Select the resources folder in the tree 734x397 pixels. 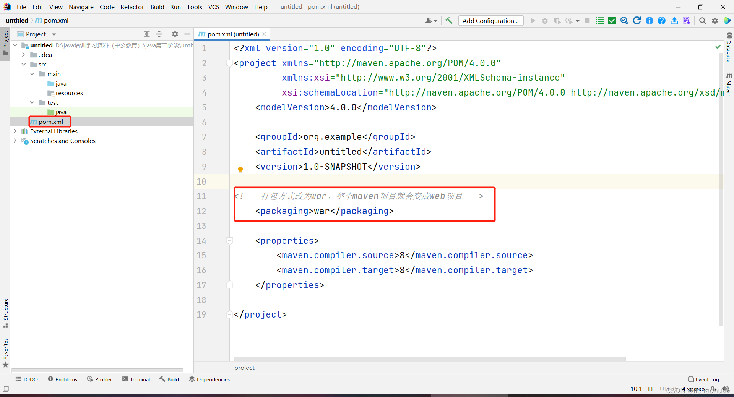[x=69, y=93]
